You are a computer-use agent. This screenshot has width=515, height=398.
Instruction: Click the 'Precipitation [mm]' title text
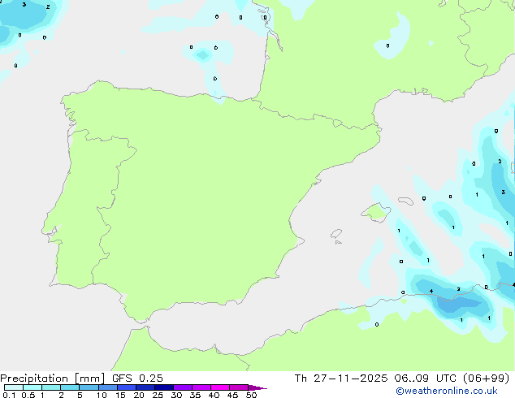(x=53, y=379)
